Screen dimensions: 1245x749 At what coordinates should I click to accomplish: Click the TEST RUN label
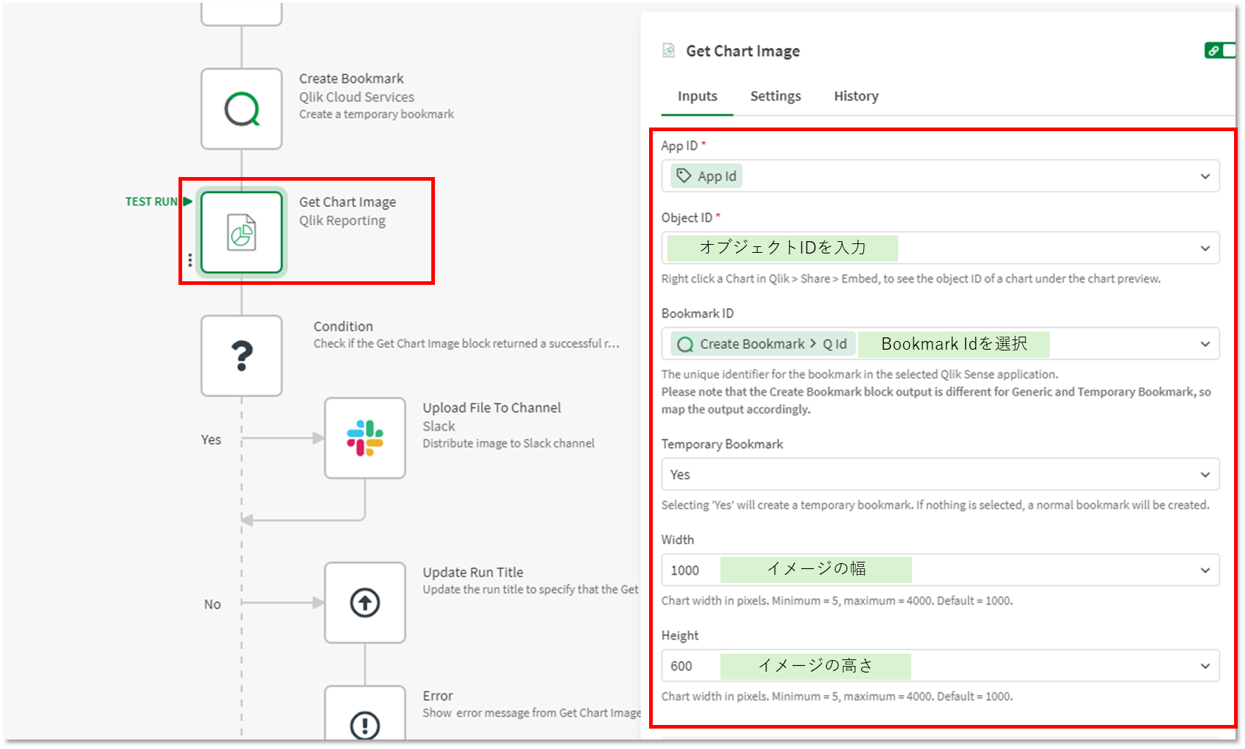point(152,202)
